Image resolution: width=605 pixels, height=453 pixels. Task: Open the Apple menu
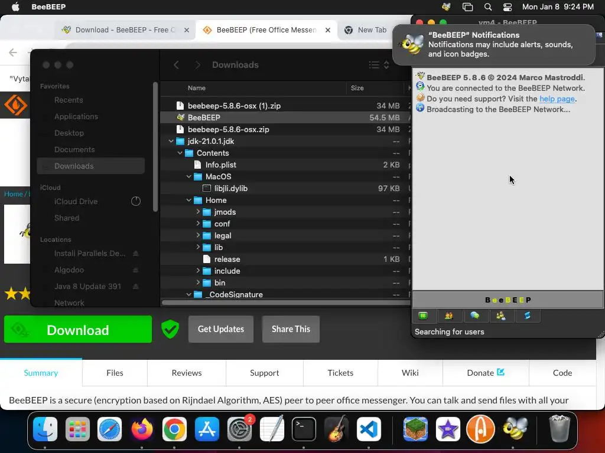(15, 6)
